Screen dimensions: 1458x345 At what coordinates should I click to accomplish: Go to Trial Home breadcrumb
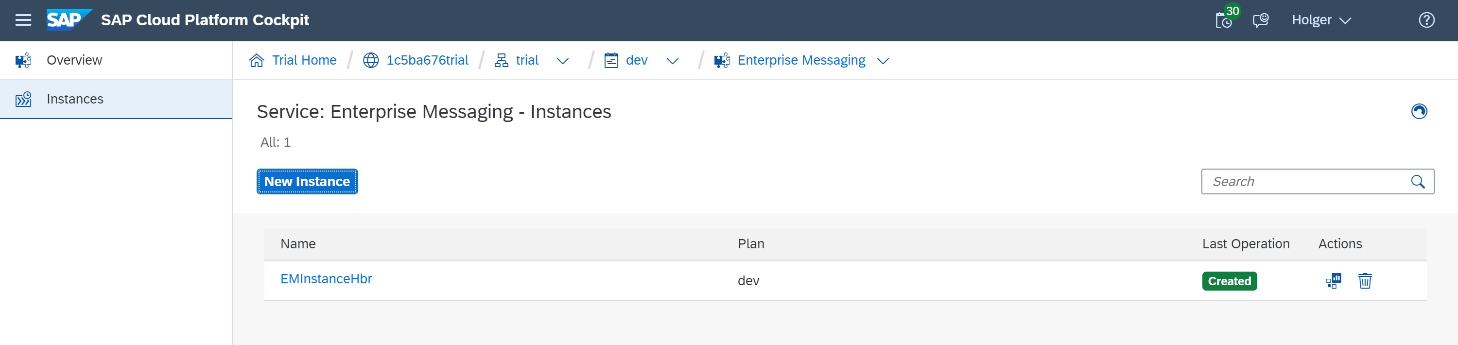(304, 60)
